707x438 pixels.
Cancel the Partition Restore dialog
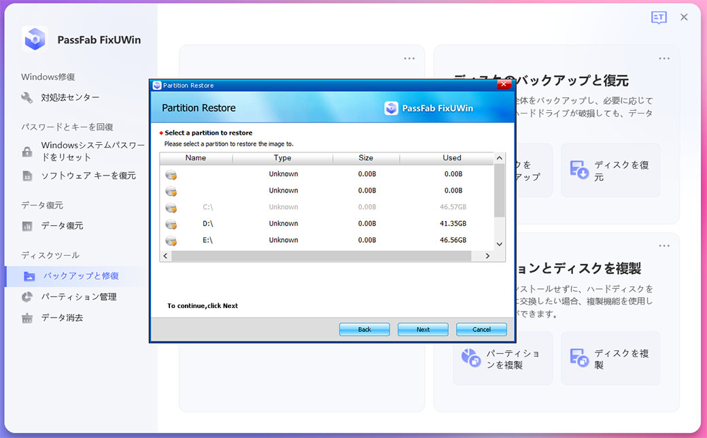481,329
